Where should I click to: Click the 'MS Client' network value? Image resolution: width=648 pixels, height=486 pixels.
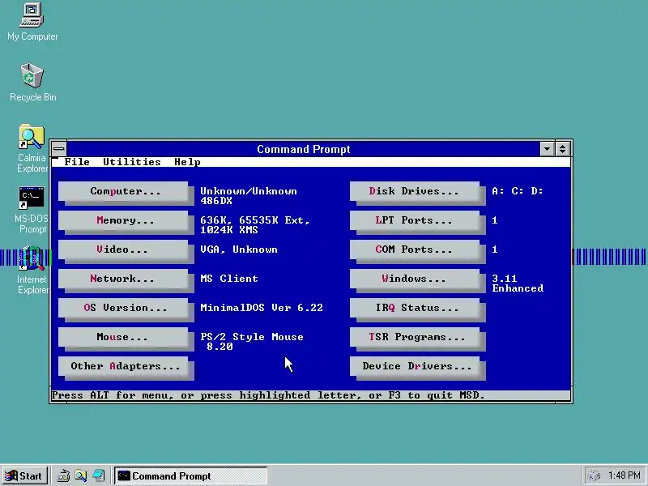tap(229, 279)
